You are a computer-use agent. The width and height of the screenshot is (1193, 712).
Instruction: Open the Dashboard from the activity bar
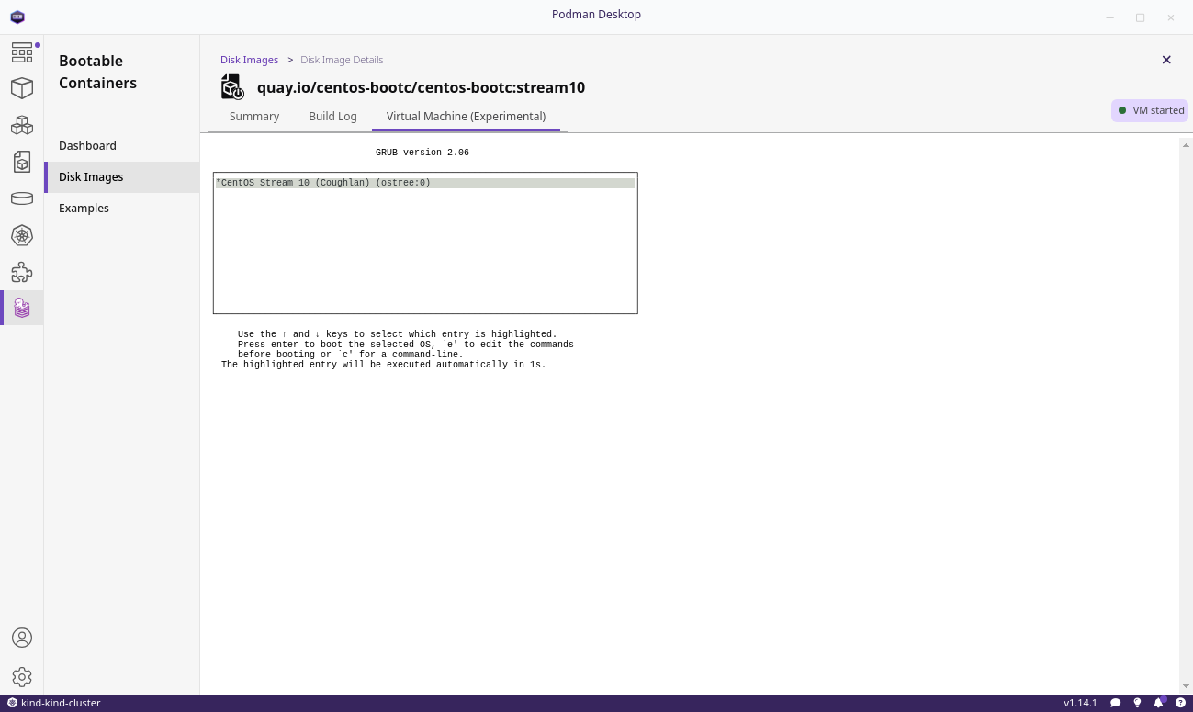pyautogui.click(x=22, y=52)
